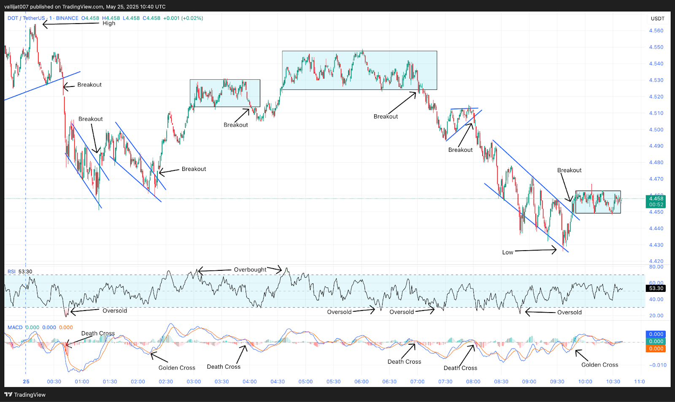Click the 4.430 price axis label
The height and width of the screenshot is (402, 675).
click(x=656, y=245)
